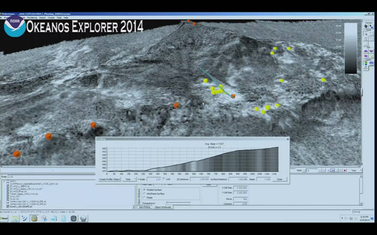377x235 pixels.
Task: Click X Cell Size field
Action: [241, 188]
